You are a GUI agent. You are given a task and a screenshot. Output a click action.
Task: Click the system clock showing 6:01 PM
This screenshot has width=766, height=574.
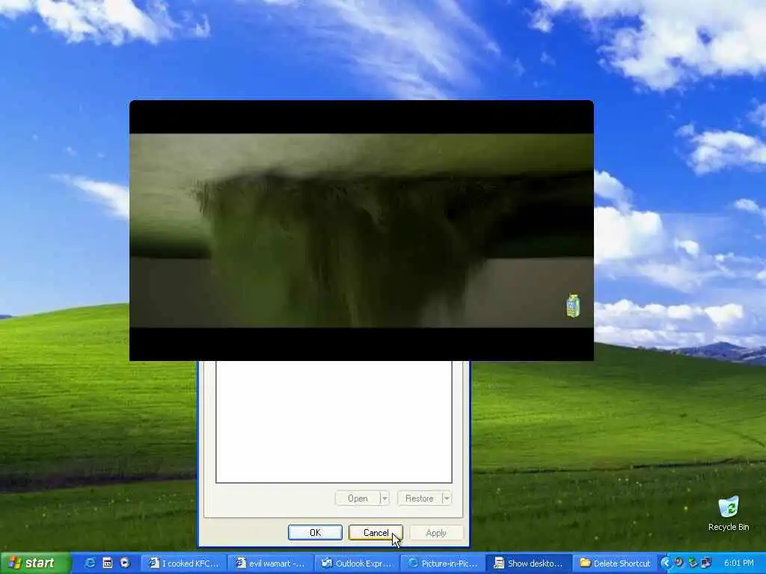(x=738, y=563)
